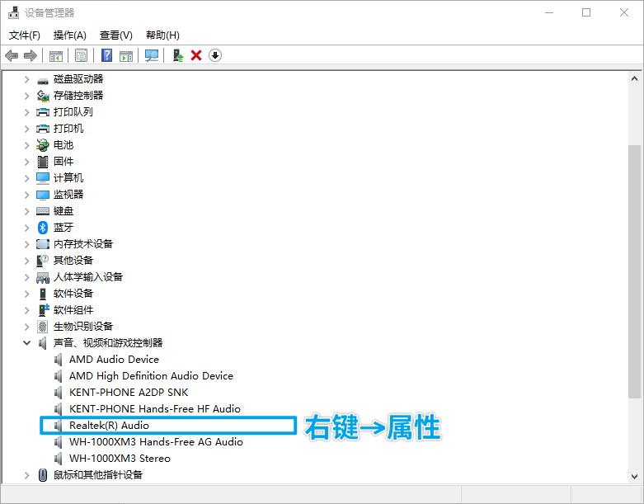This screenshot has height=504, width=644.
Task: Open the 文件(F) menu
Action: [25, 35]
